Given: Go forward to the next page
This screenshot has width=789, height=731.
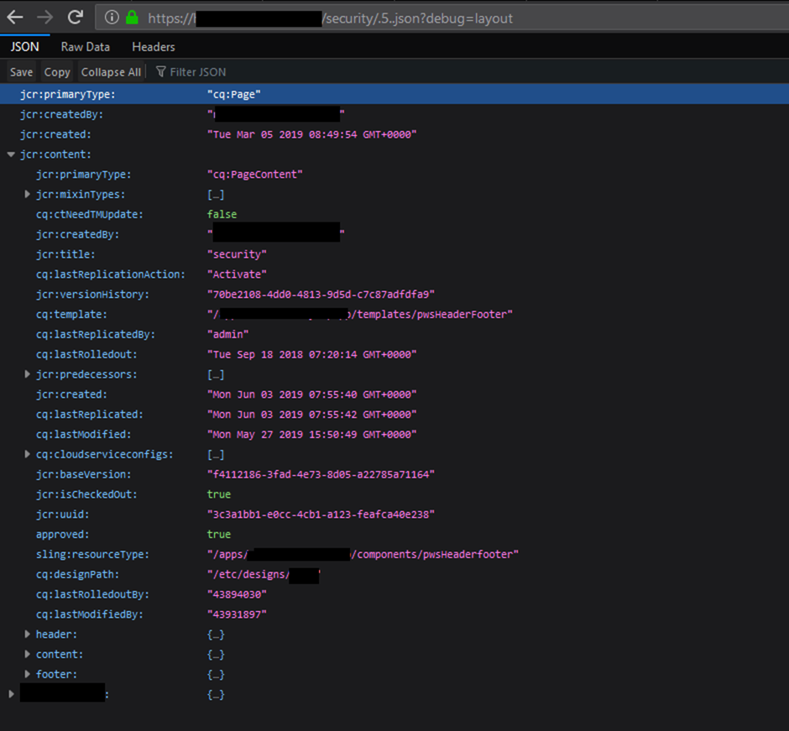Looking at the screenshot, I should click(x=44, y=18).
